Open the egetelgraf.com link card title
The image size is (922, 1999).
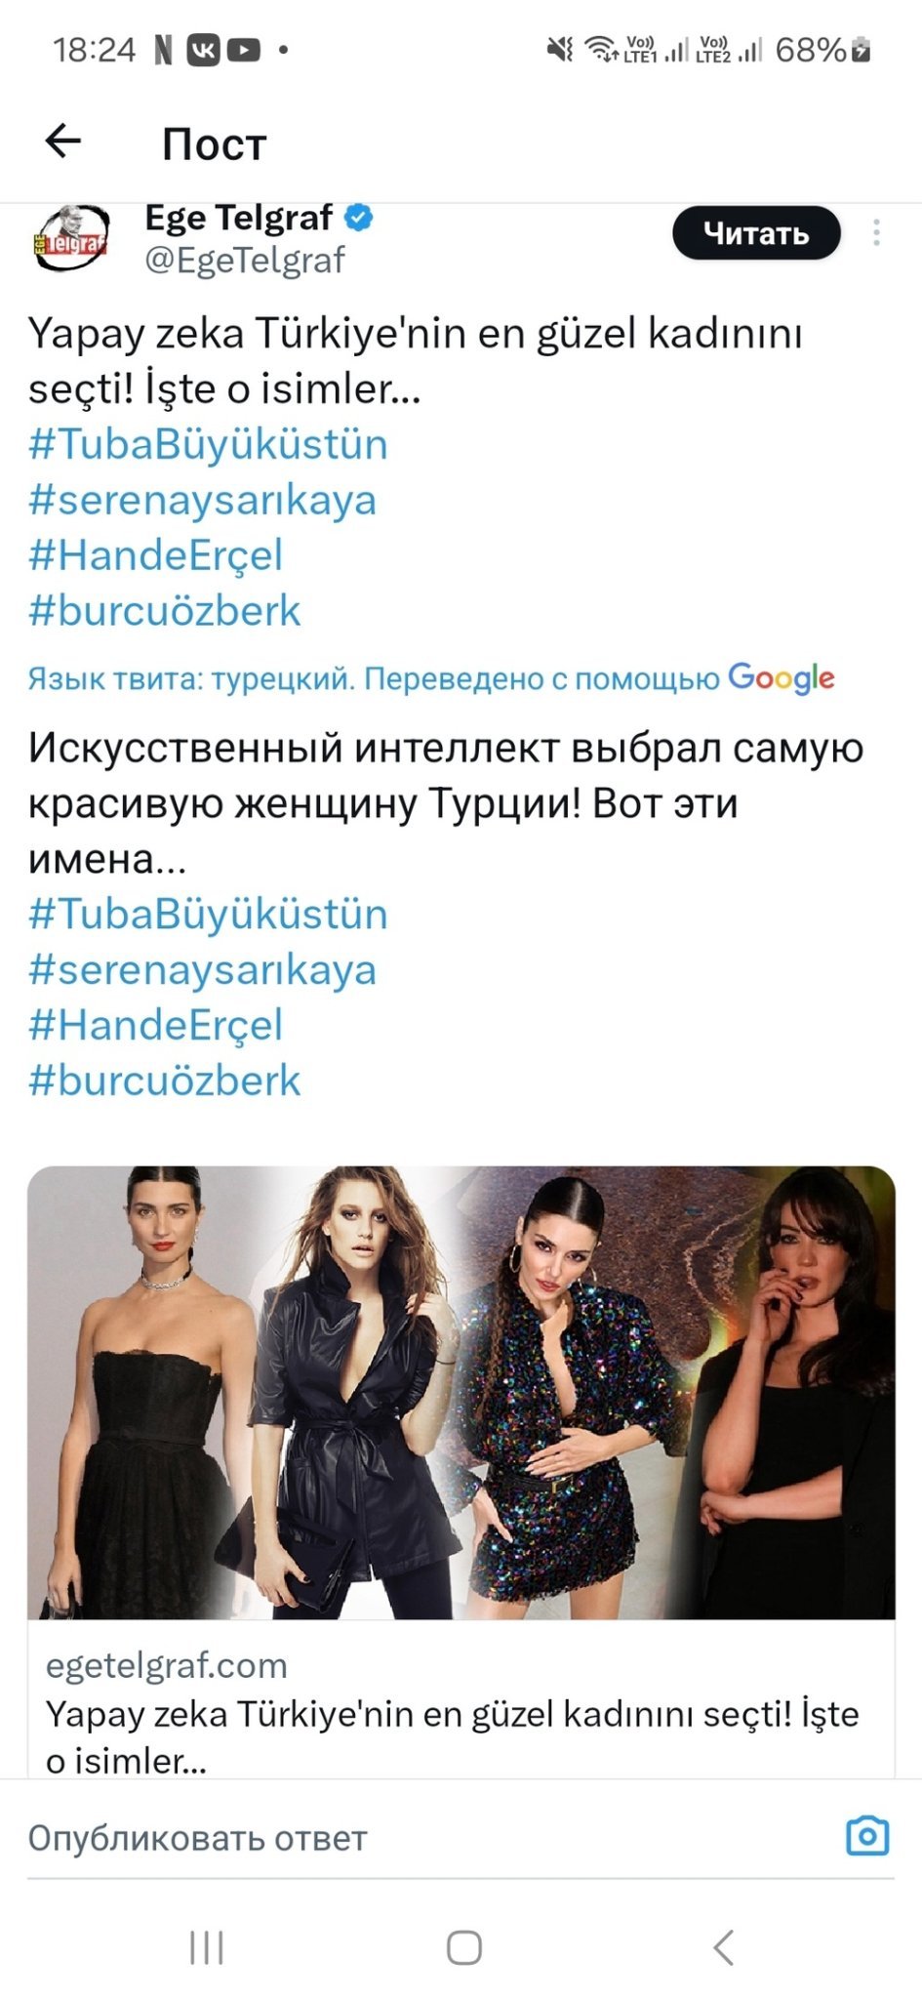(453, 1737)
